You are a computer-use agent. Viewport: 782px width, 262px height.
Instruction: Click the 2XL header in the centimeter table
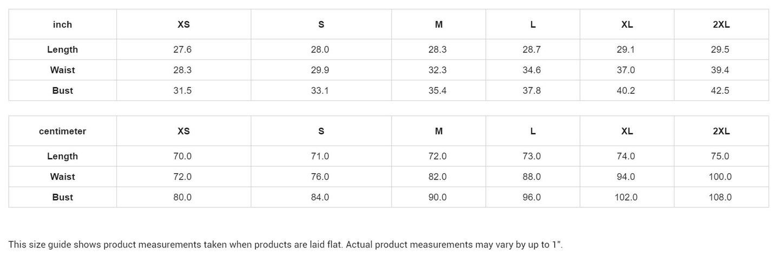(x=721, y=131)
